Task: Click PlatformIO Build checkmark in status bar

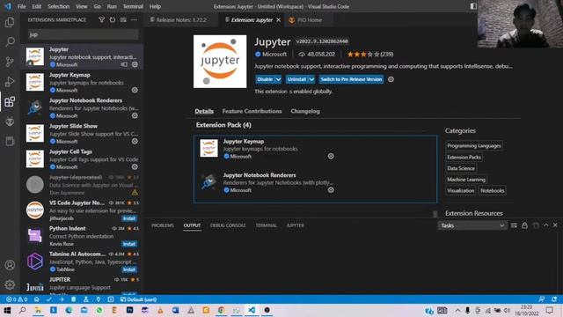Action: coord(49,299)
